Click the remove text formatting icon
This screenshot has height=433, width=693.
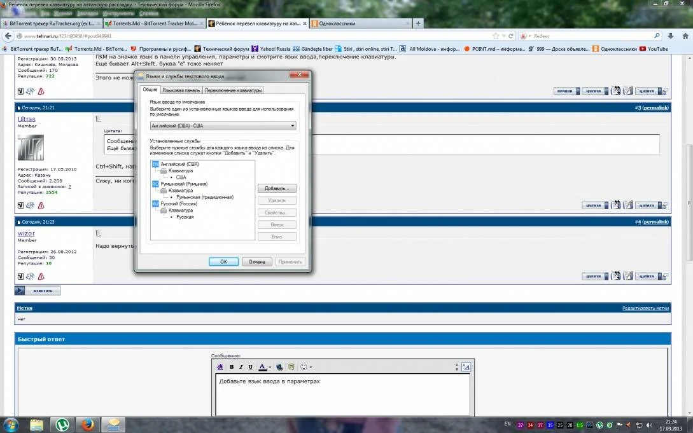click(220, 367)
